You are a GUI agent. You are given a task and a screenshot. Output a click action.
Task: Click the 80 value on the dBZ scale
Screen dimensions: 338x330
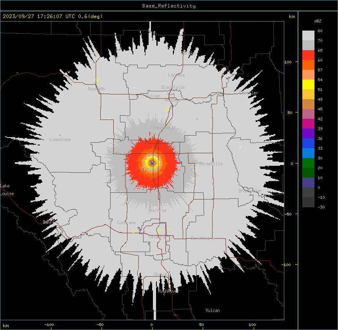tap(320, 31)
